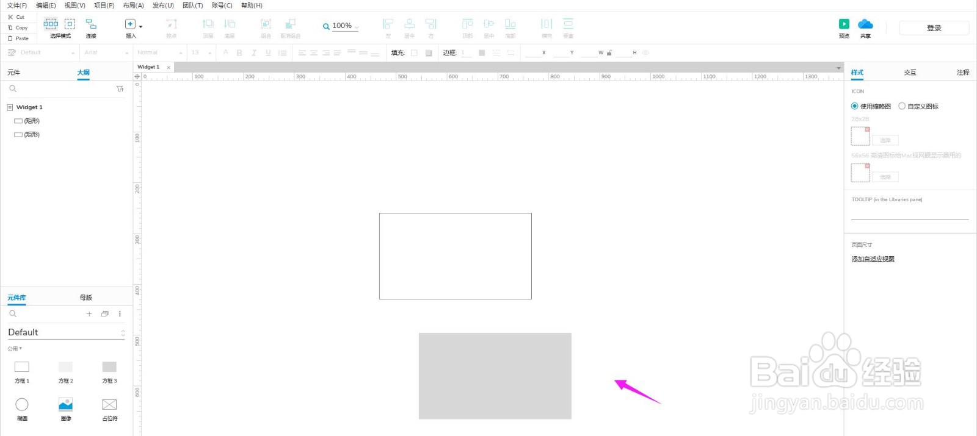Viewport: 977px width, 436px height.
Task: Align widgets to bottom with 底部 icon
Action: (510, 24)
